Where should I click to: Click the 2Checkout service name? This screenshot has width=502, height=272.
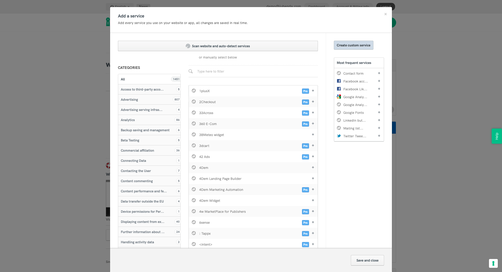click(207, 102)
